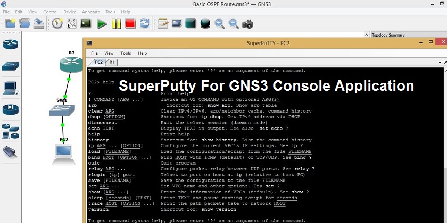Open GNS3 Annotate menu
The image size is (447, 223).
pyautogui.click(x=91, y=12)
